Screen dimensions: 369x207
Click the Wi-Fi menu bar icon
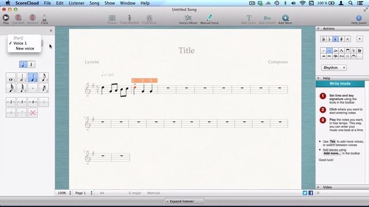[302, 3]
